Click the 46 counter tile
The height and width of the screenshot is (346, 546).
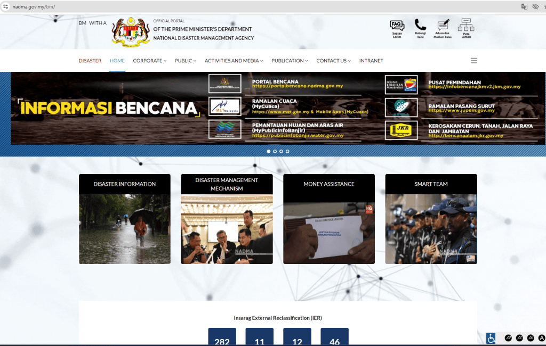point(335,336)
